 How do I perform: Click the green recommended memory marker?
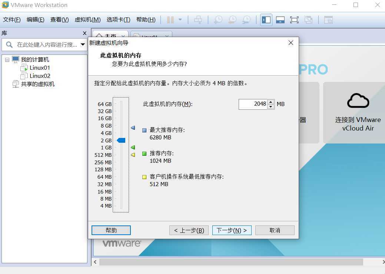click(x=133, y=148)
